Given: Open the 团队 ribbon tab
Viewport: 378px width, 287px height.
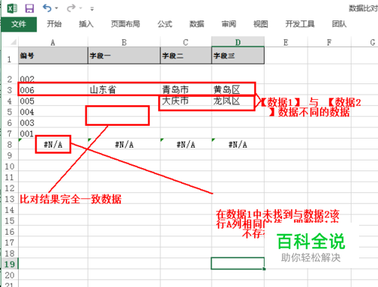Looking at the screenshot, I should pyautogui.click(x=339, y=24).
